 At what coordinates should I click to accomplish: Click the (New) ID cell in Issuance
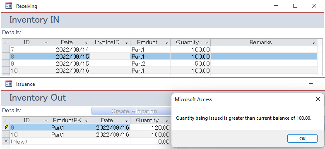coord(30,141)
